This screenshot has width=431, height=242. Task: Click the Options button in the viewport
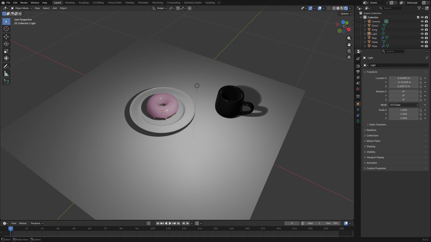tap(345, 14)
